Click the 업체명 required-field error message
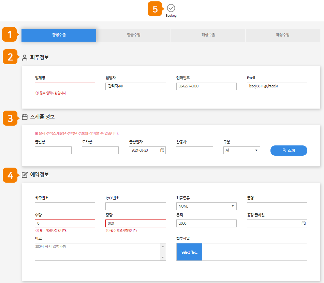This screenshot has height=283, width=324. click(51, 93)
